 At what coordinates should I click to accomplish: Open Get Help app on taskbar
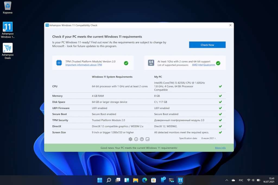(163, 180)
